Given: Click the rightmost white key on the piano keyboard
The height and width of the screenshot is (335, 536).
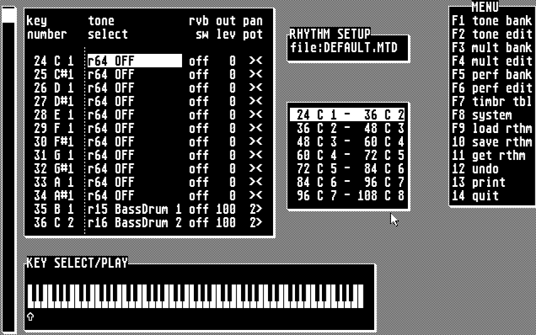Looking at the screenshot, I should 360,296.
